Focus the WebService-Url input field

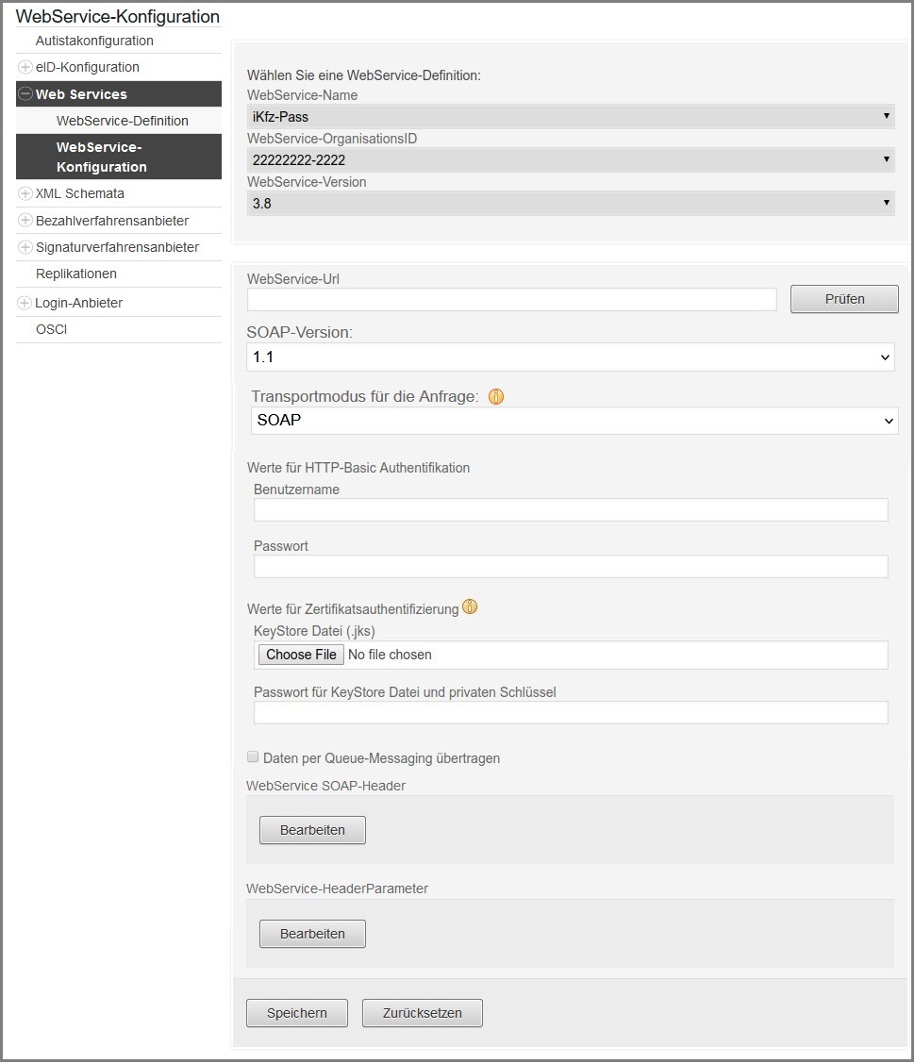coord(511,300)
